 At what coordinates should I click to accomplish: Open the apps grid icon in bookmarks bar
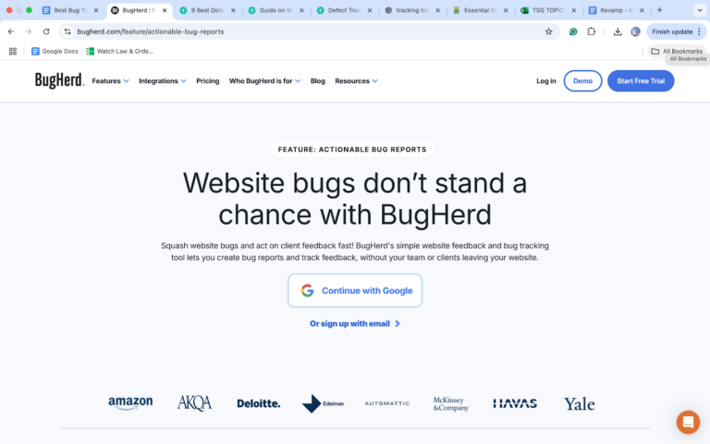click(x=13, y=51)
